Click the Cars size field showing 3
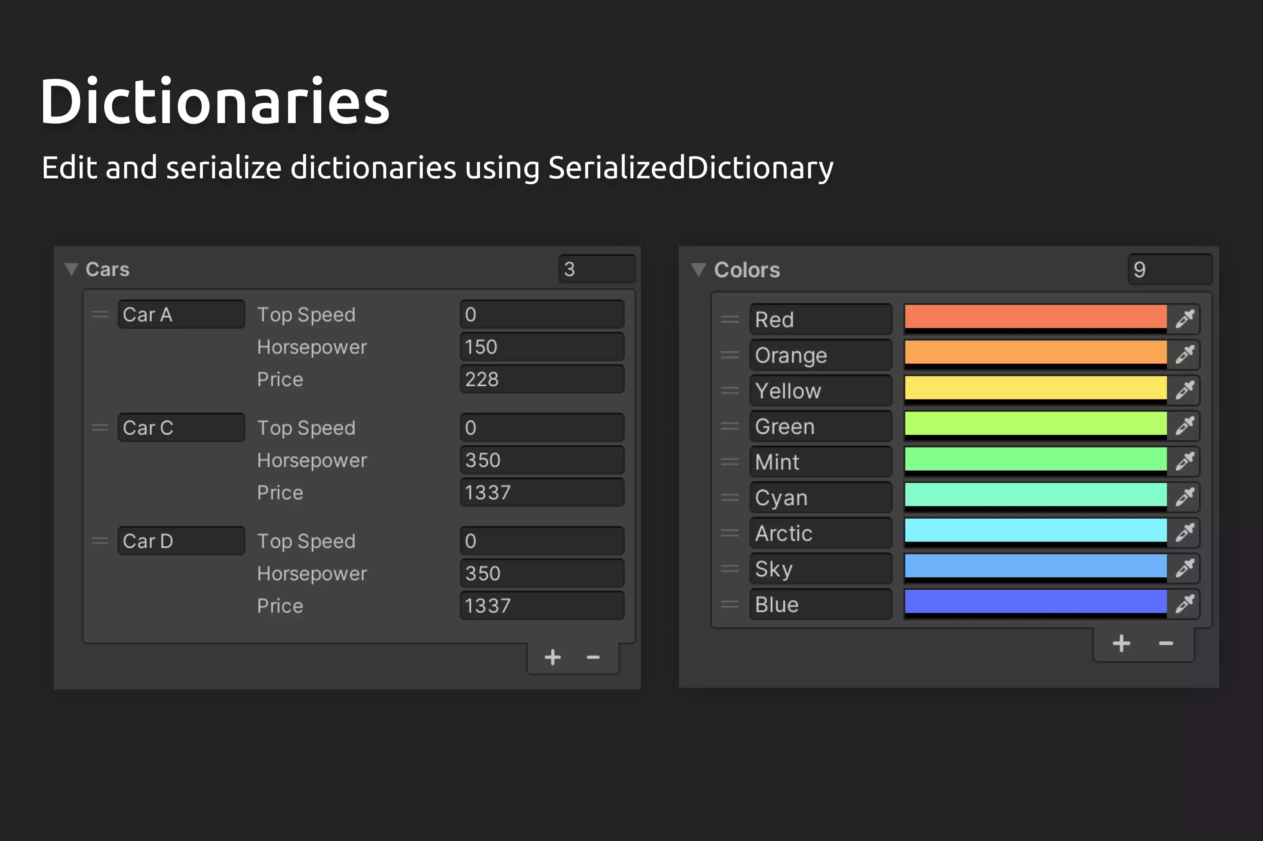 [597, 269]
